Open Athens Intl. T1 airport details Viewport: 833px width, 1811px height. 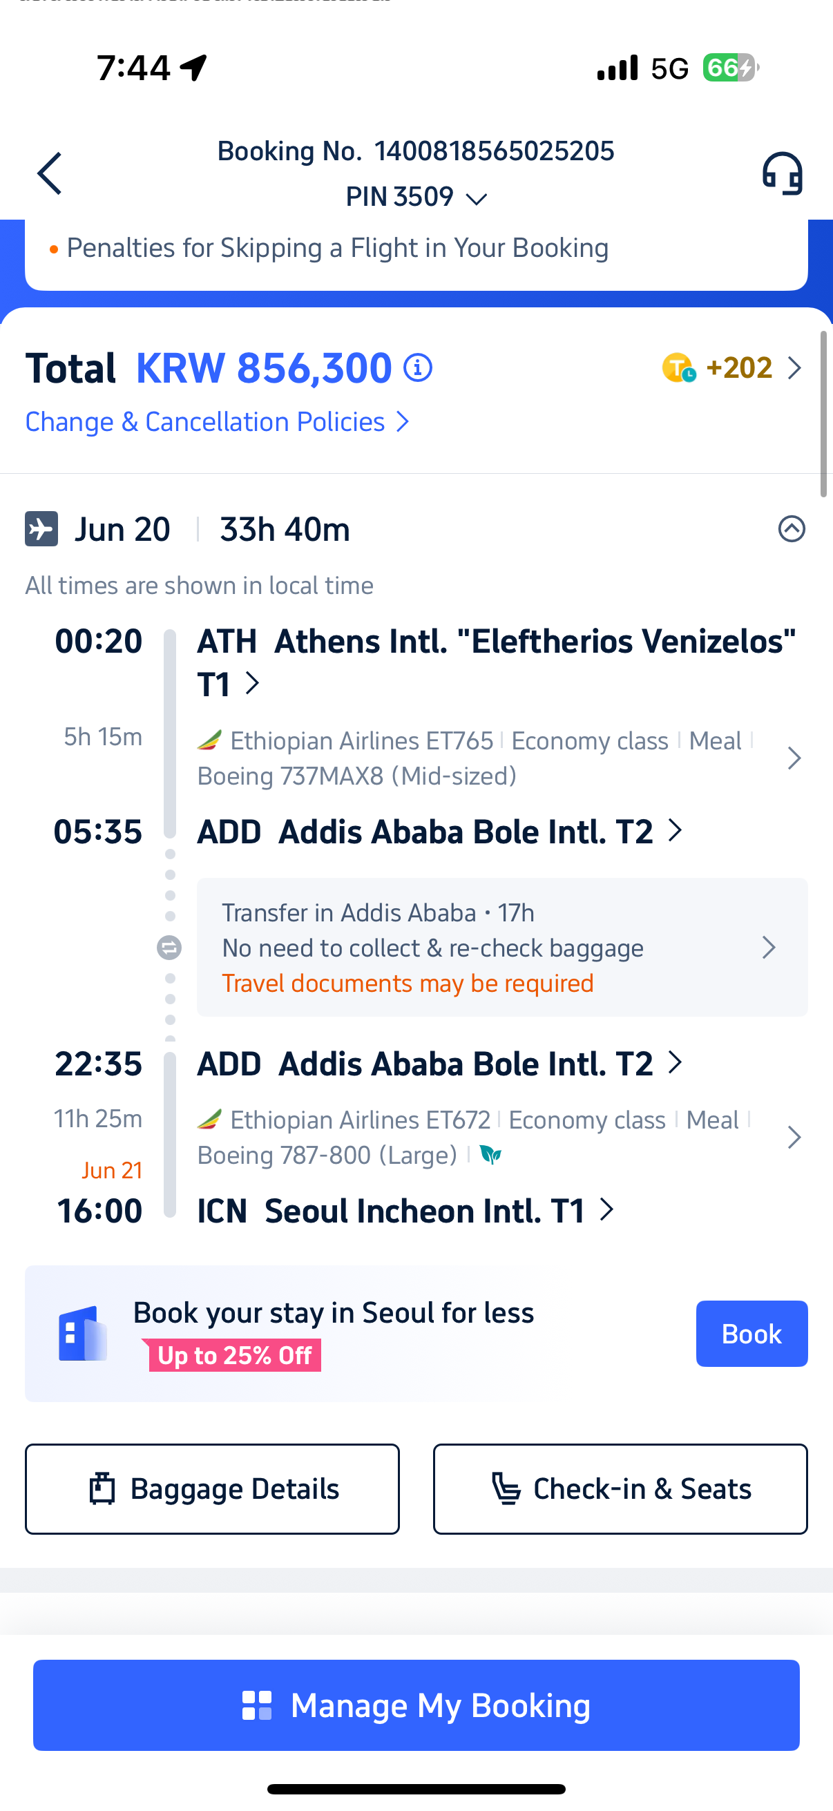[497, 662]
